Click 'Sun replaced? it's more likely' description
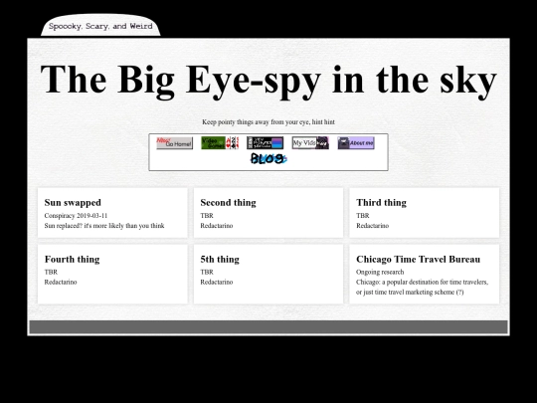 click(104, 226)
